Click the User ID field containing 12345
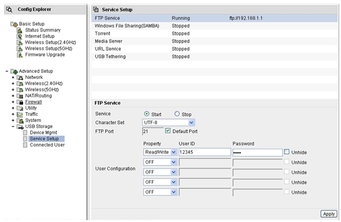 [205, 152]
